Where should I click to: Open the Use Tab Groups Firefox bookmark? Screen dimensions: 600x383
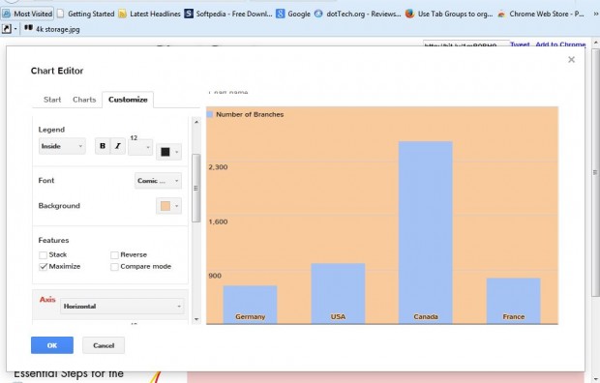(449, 14)
